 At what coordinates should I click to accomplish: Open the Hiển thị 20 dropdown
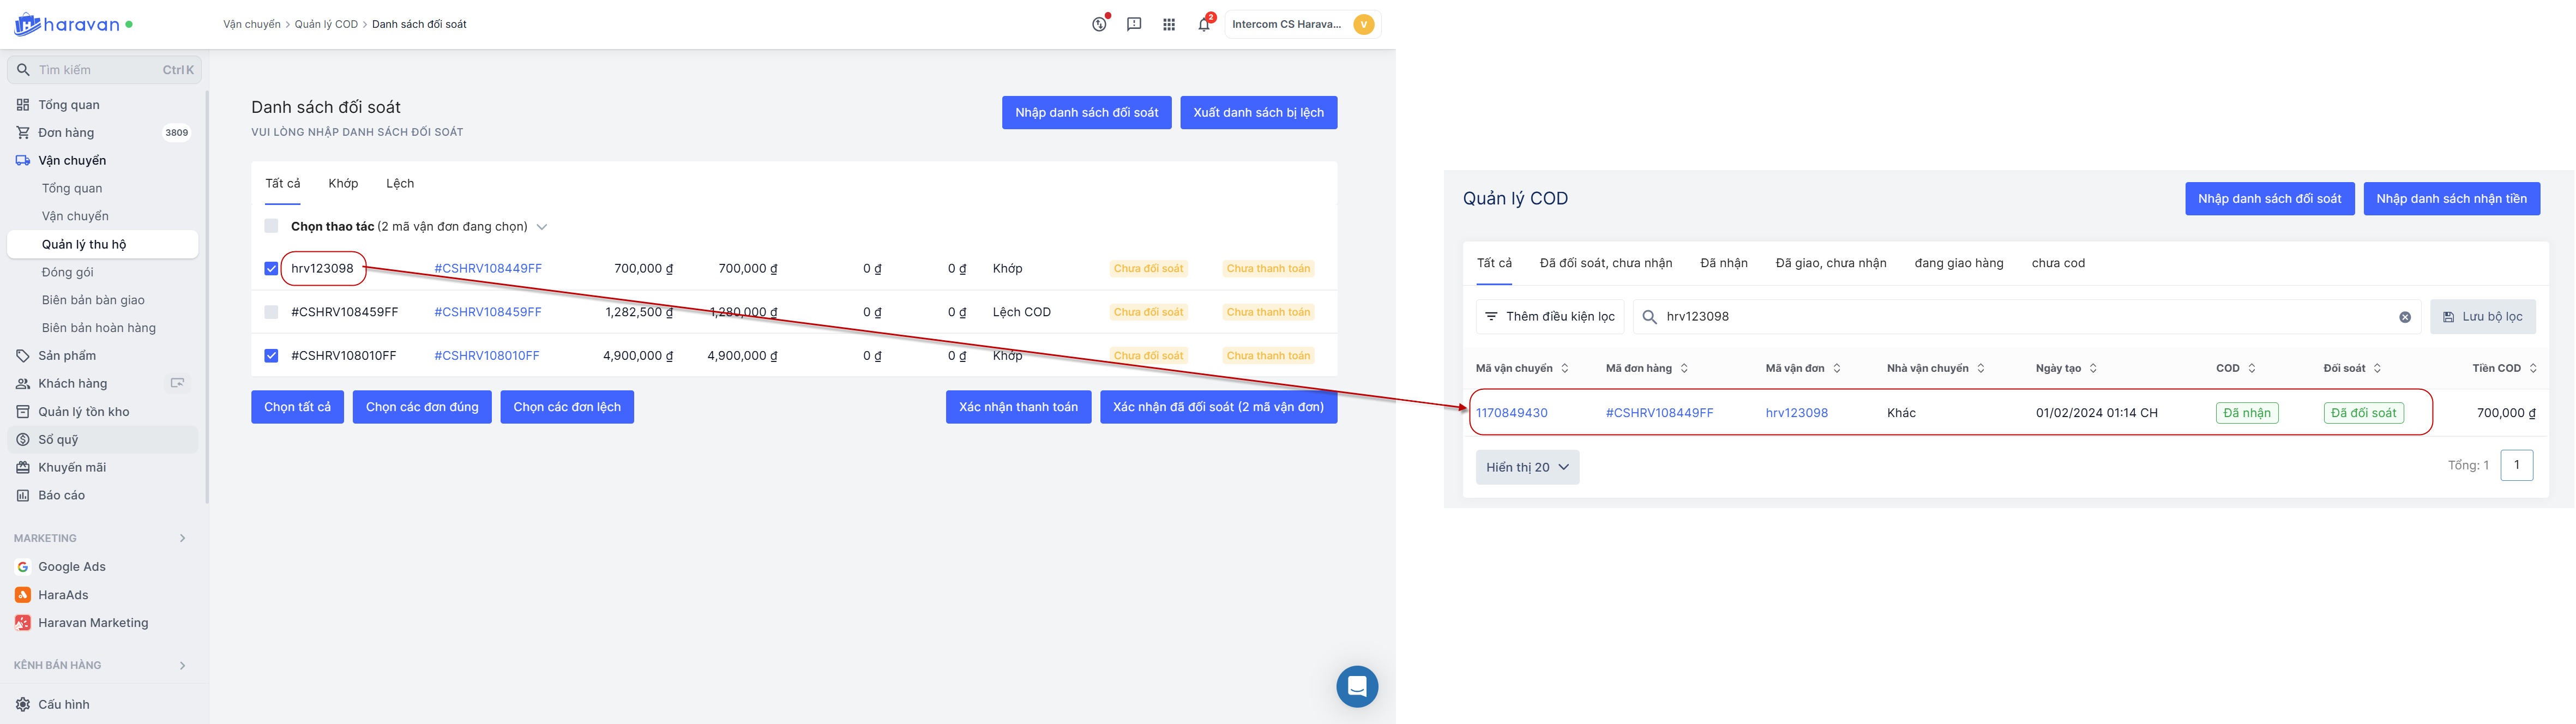[1527, 467]
